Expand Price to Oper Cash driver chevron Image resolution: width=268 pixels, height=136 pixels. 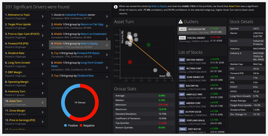click(43, 36)
